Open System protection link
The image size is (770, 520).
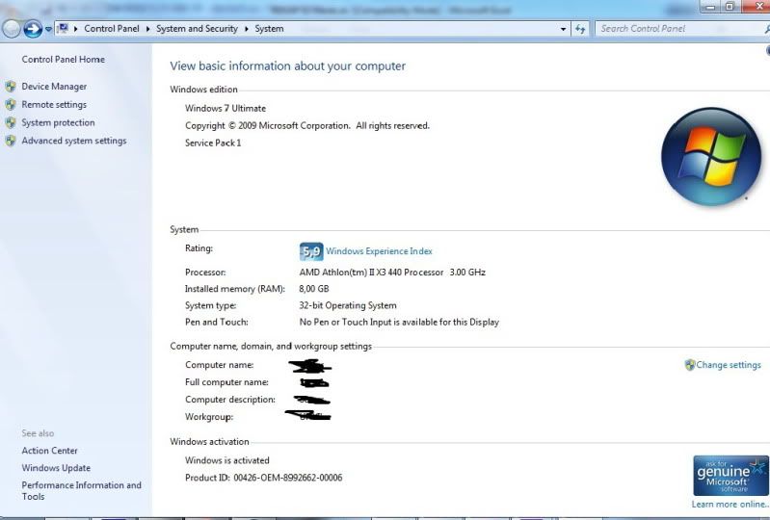(58, 122)
